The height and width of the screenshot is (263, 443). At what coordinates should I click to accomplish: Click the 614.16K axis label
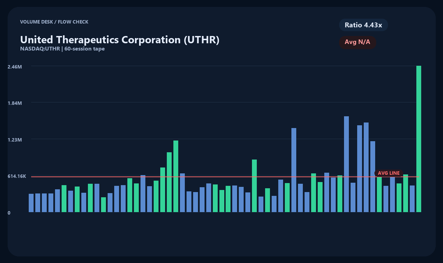pyautogui.click(x=17, y=176)
